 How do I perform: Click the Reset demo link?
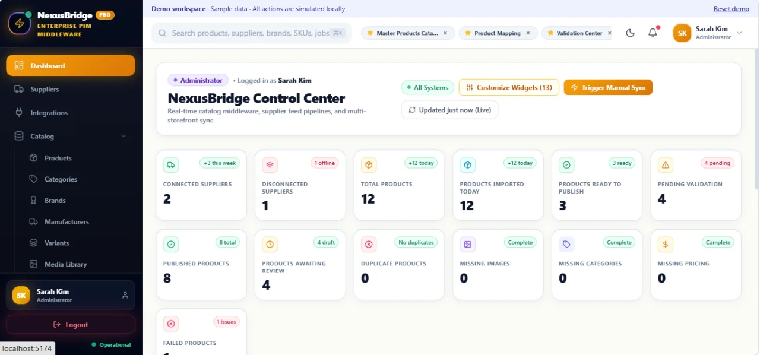point(731,9)
